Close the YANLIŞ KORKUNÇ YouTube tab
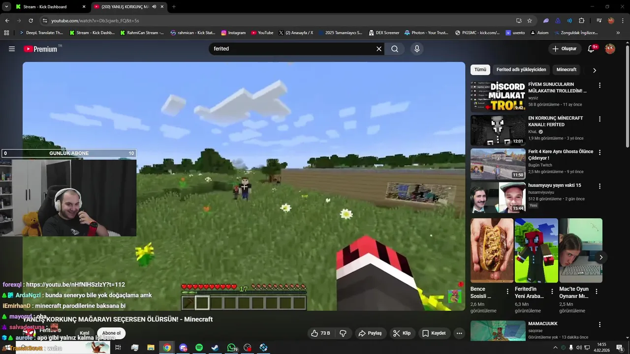This screenshot has width=630, height=354. [162, 7]
